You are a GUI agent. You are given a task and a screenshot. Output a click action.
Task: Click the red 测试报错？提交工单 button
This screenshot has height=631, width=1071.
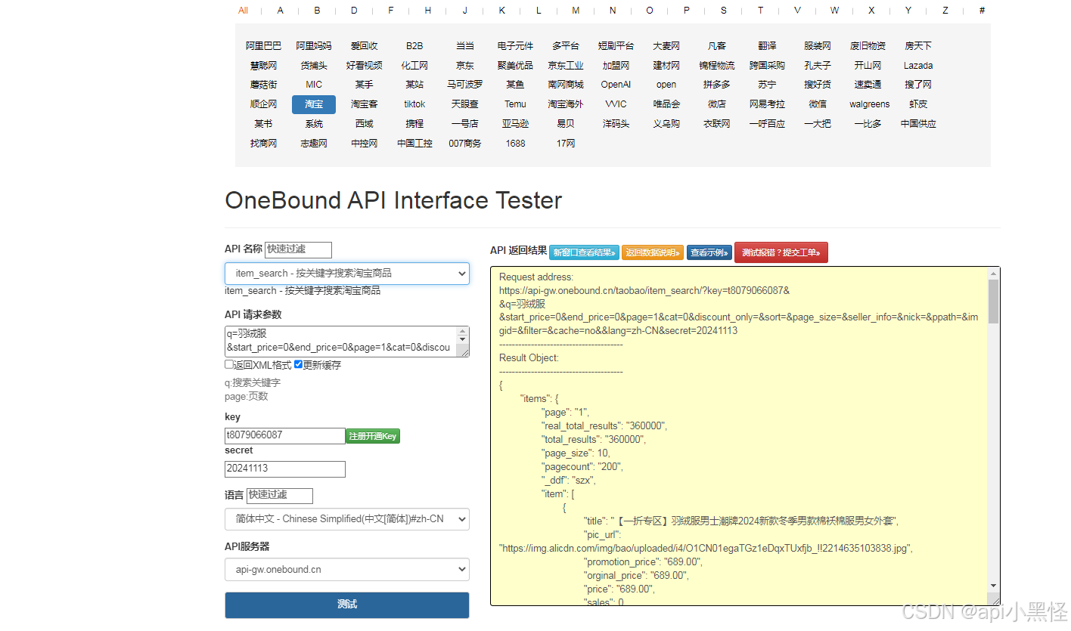[781, 252]
